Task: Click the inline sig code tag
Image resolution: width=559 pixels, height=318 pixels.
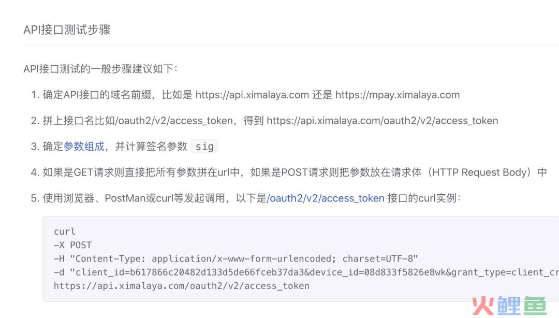Action: [x=204, y=147]
